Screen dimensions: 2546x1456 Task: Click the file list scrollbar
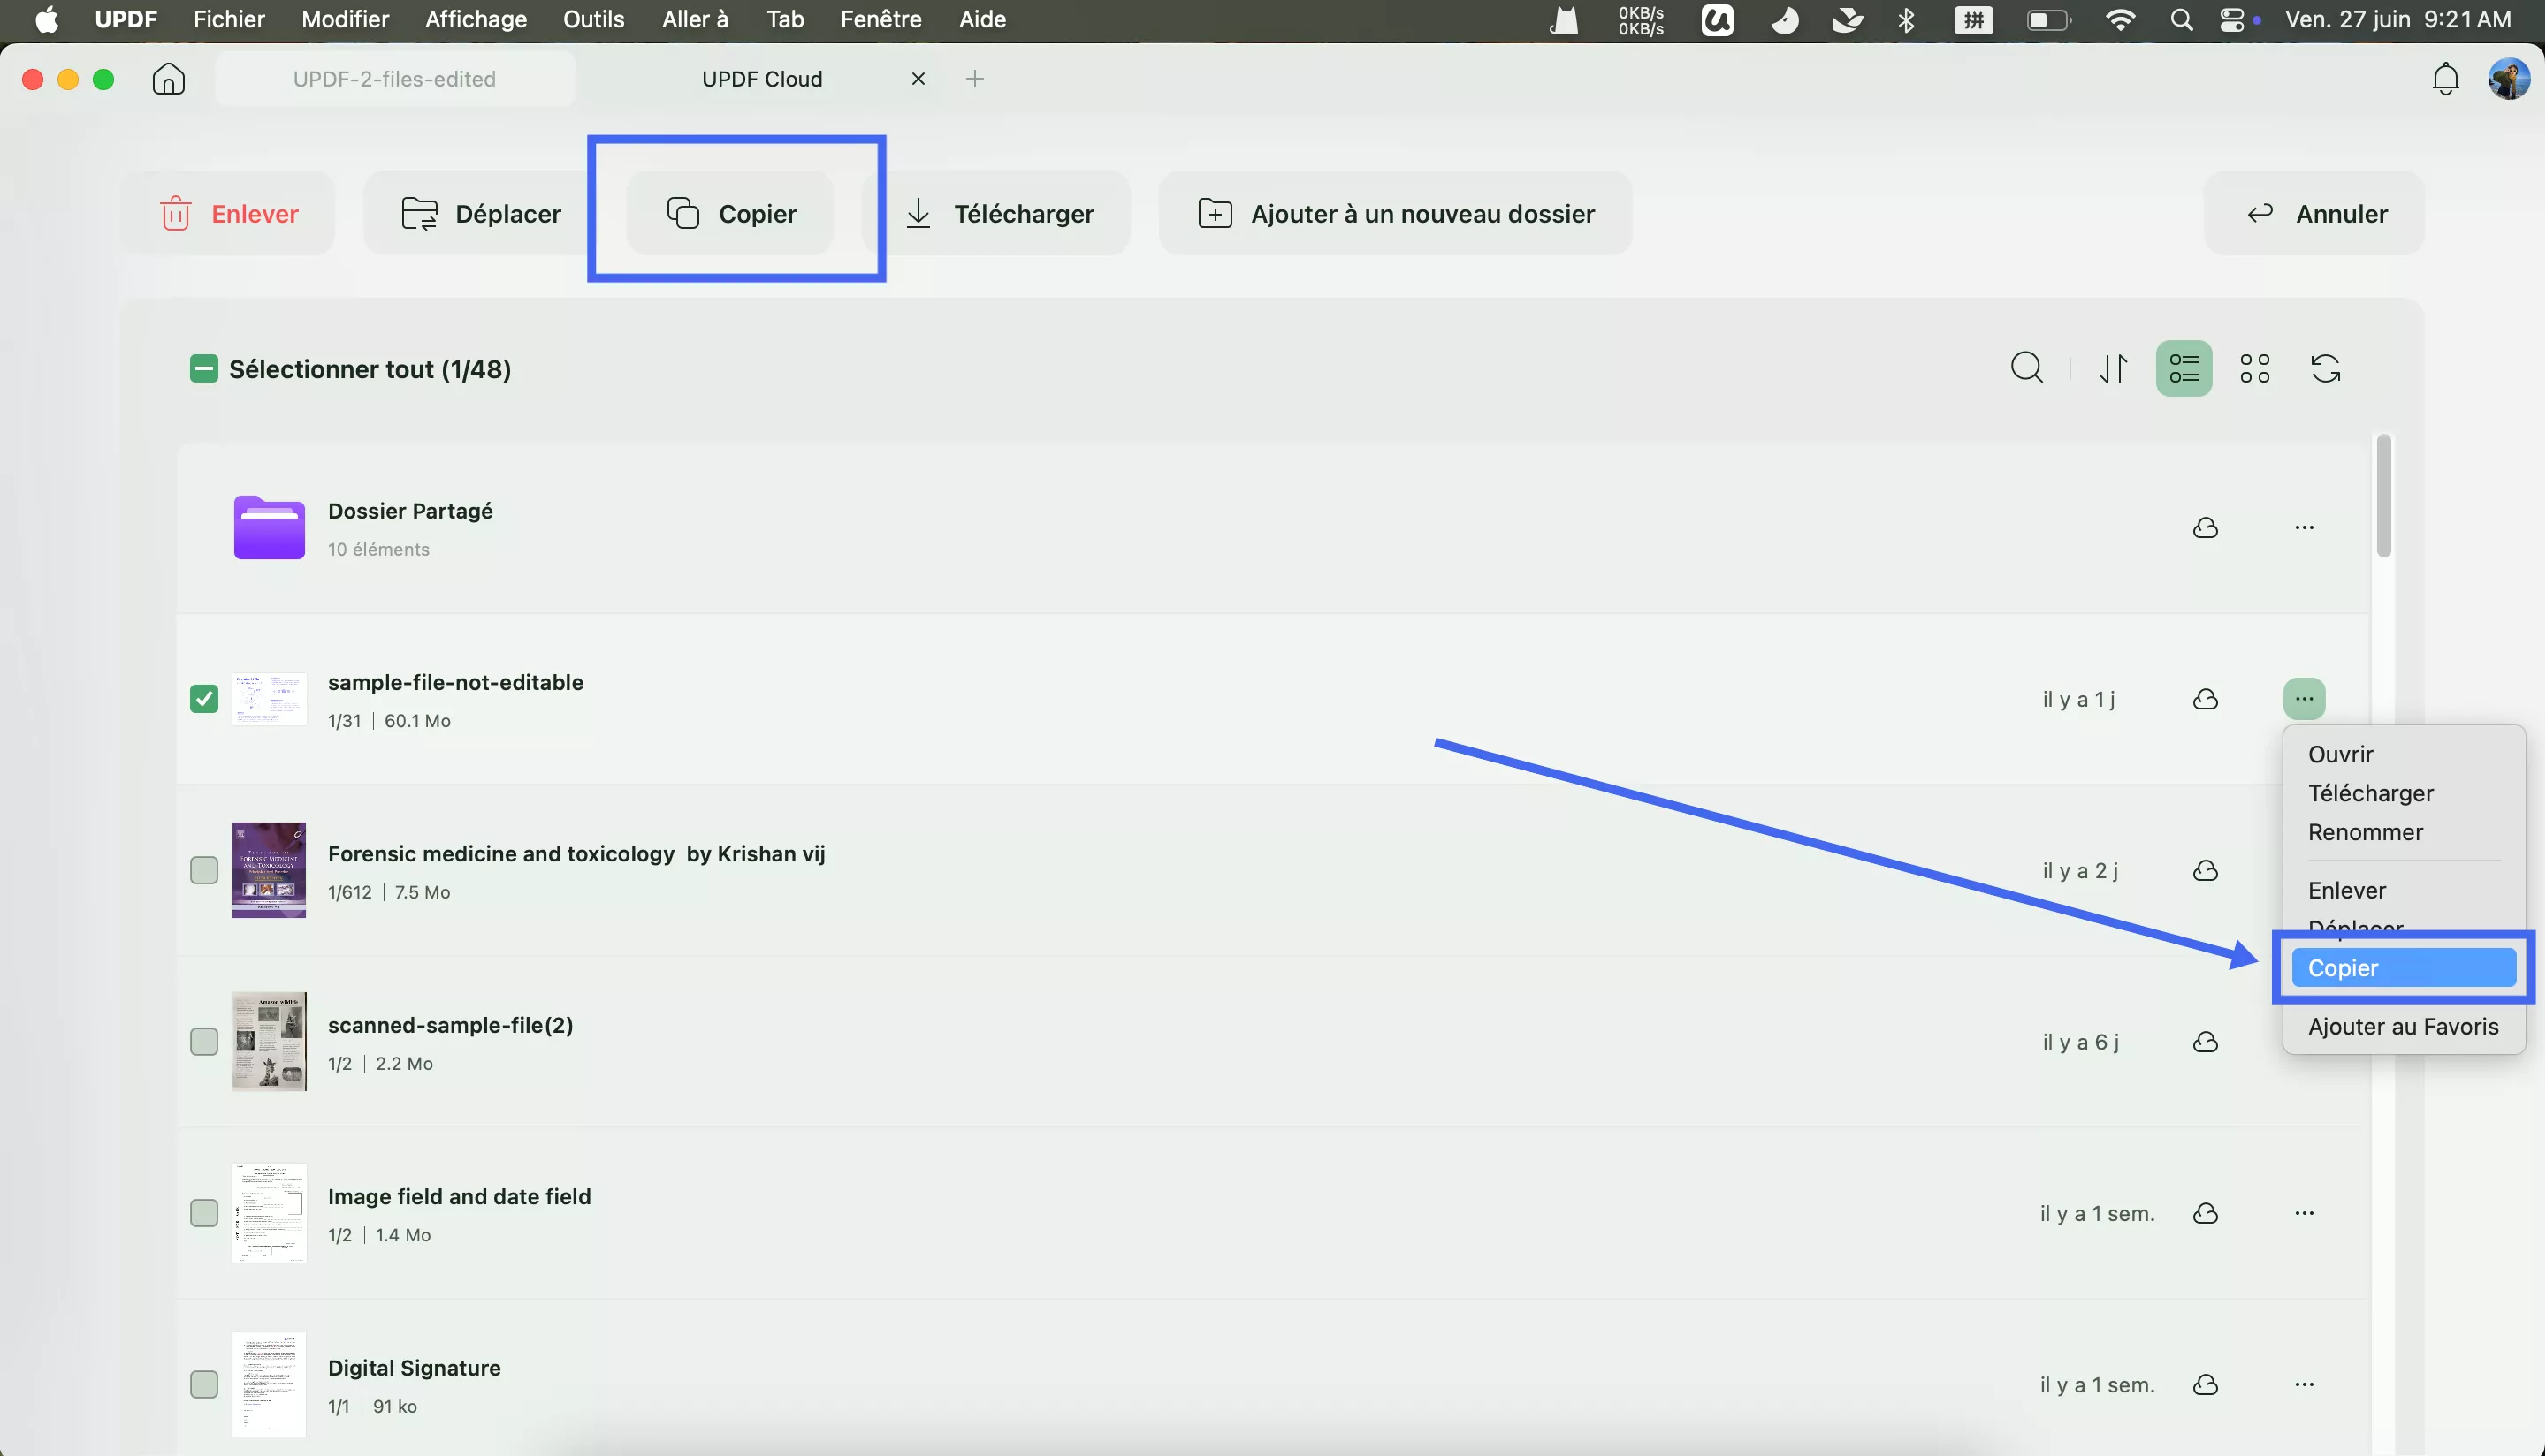point(2384,497)
